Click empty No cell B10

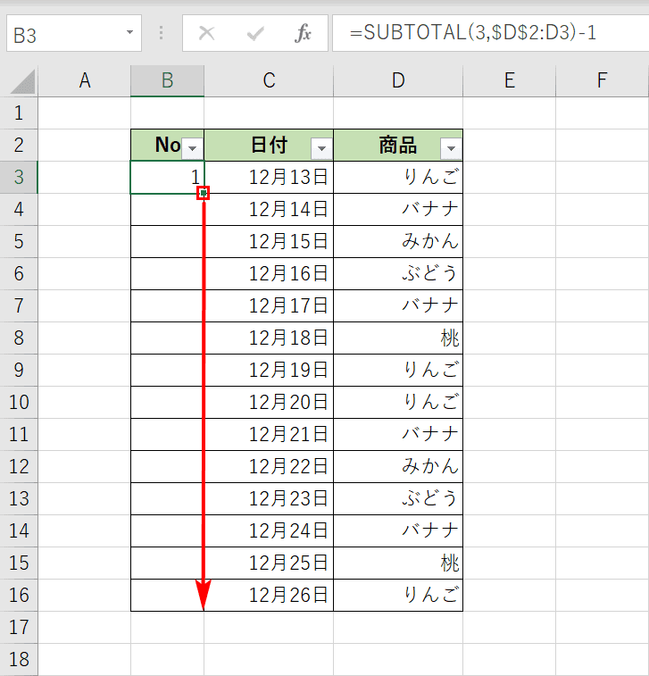pos(167,402)
